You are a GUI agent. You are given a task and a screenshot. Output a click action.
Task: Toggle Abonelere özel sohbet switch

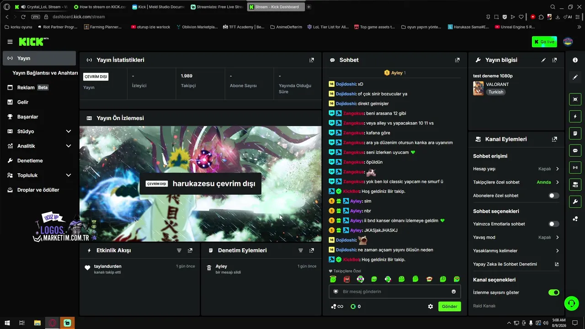coord(553,196)
